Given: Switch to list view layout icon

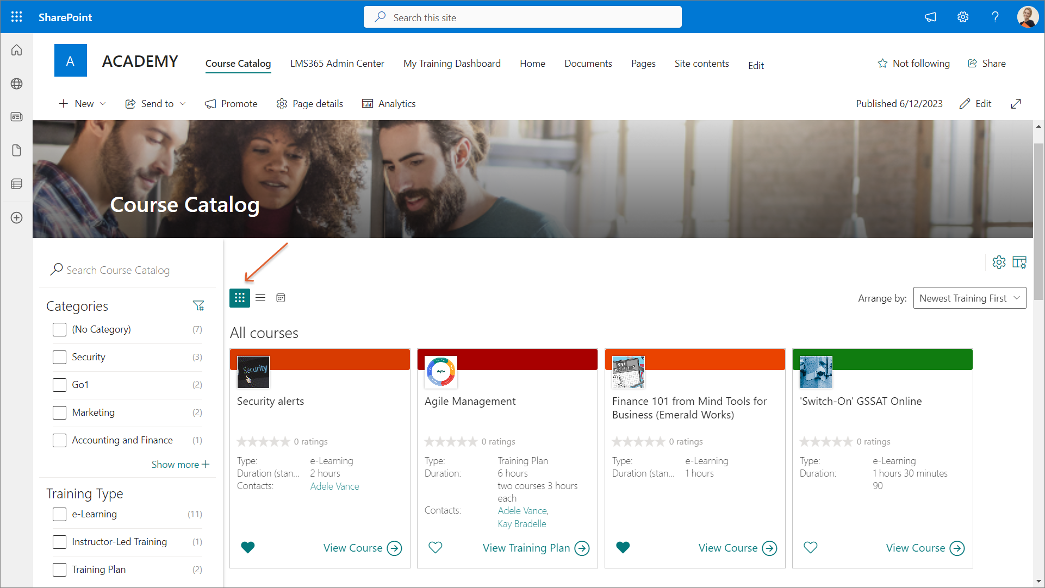Looking at the screenshot, I should click(260, 298).
